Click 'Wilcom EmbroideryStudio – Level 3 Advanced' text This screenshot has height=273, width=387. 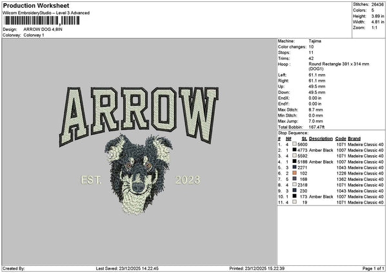click(46, 13)
